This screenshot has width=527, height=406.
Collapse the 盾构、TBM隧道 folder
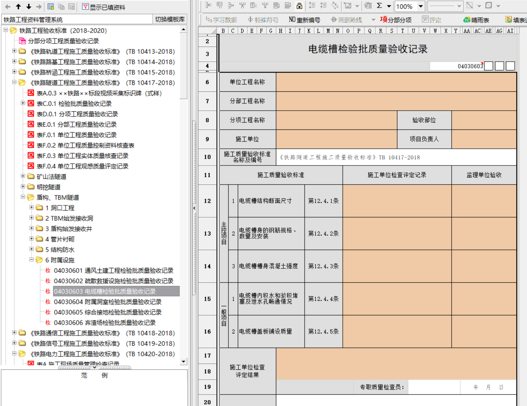pos(23,197)
